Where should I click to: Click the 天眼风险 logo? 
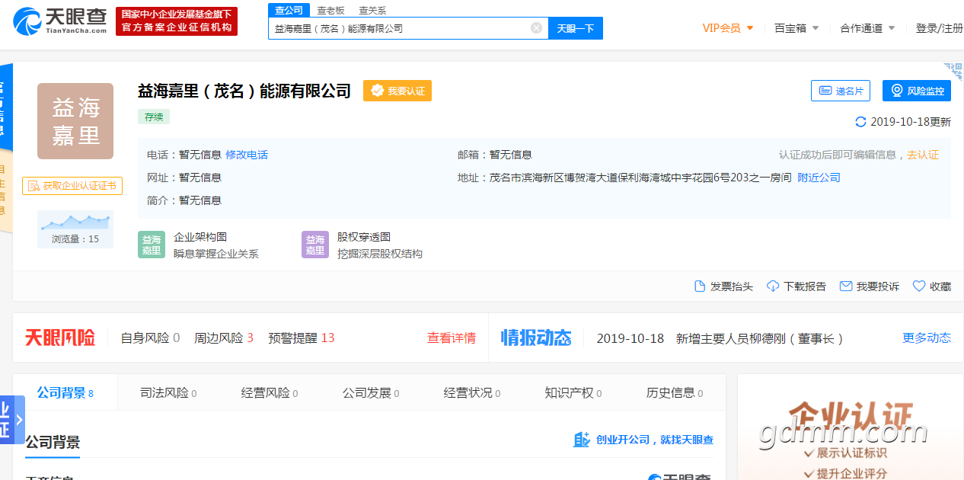click(x=60, y=338)
